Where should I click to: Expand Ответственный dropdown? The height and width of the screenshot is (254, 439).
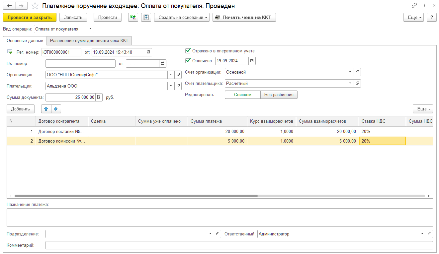(x=423, y=234)
